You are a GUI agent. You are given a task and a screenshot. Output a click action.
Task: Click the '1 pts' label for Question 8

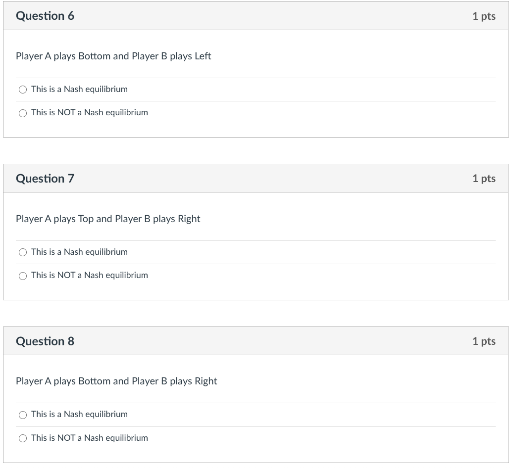pos(484,341)
